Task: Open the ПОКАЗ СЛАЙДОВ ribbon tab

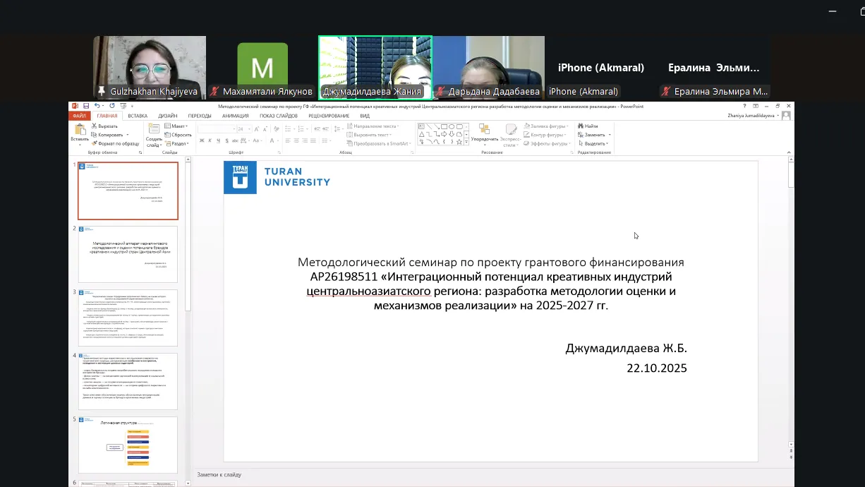Action: coord(278,116)
